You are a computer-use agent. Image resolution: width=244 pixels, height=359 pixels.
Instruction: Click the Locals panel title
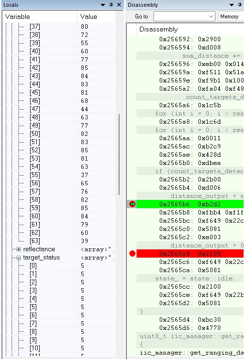coord(11,5)
